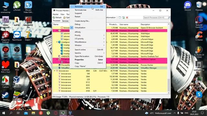Collapse the msedge.exe process tree
This screenshot has width=207, height=116.
57,42
